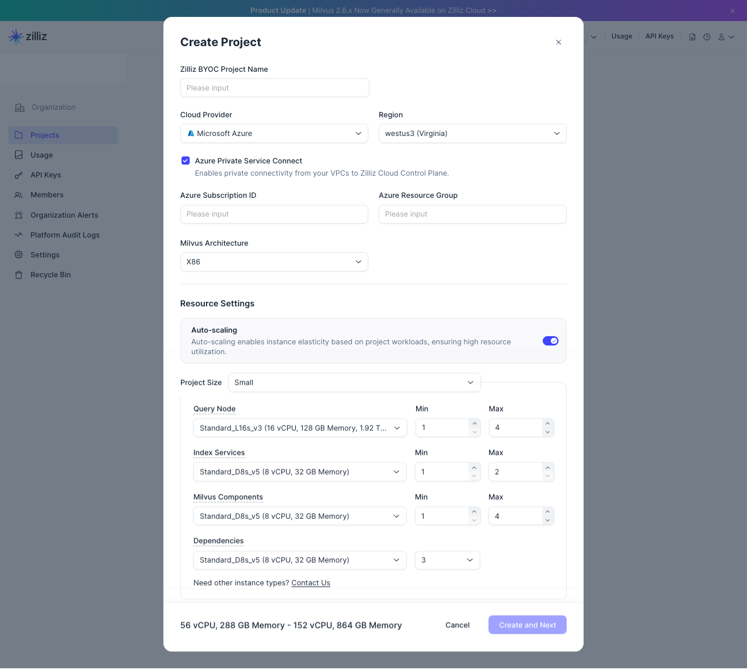
Task: Click the Zilliz logo in header
Action: (27, 36)
